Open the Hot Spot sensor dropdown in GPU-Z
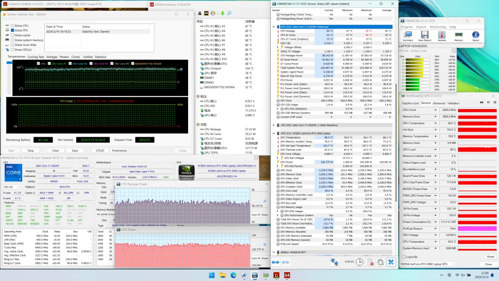499x281 pixels. click(435, 129)
